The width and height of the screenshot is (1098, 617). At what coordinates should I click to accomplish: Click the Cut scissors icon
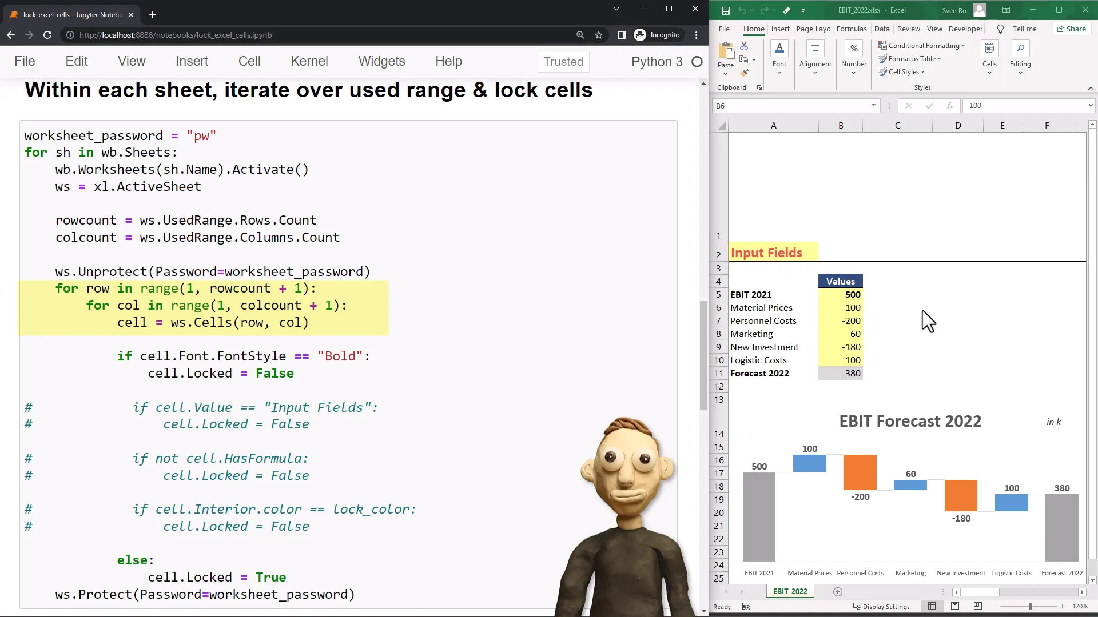click(744, 46)
